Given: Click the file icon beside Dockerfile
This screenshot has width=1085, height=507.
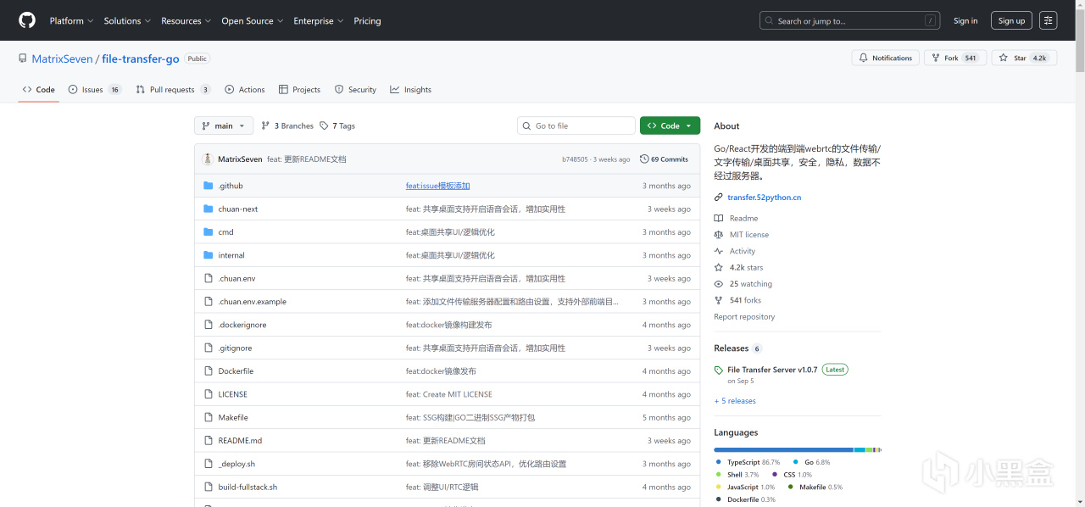Looking at the screenshot, I should [209, 370].
